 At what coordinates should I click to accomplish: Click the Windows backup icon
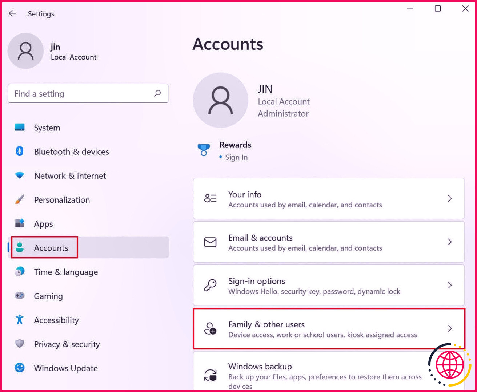pyautogui.click(x=211, y=375)
